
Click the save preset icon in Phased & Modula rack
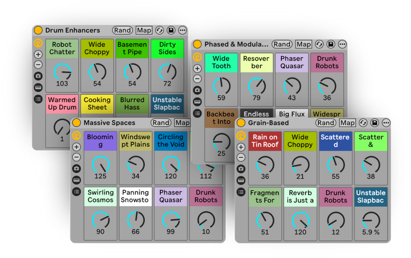coord(331,45)
